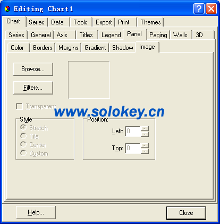Select the Panel tab
This screenshot has width=220, height=224.
[134, 34]
